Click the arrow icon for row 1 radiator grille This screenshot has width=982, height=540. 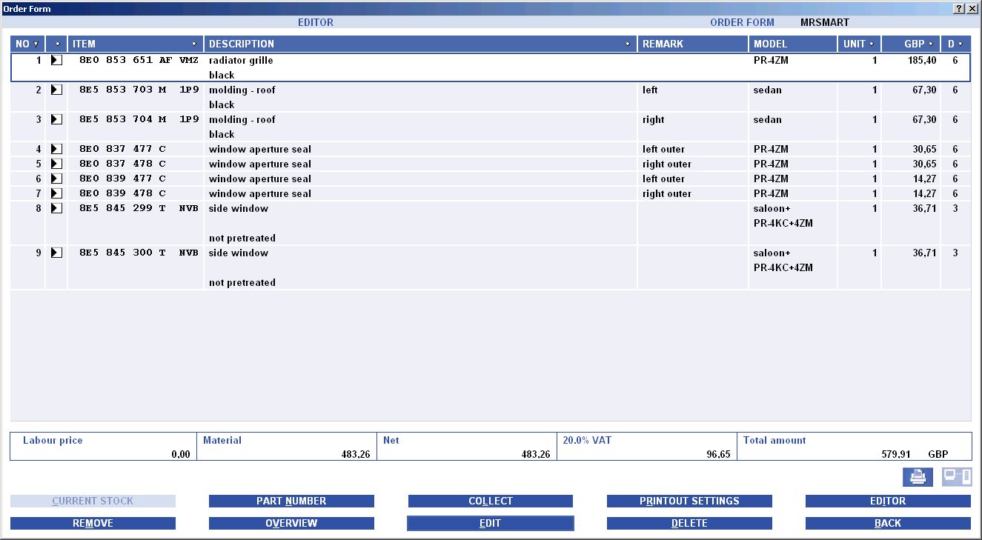click(56, 60)
